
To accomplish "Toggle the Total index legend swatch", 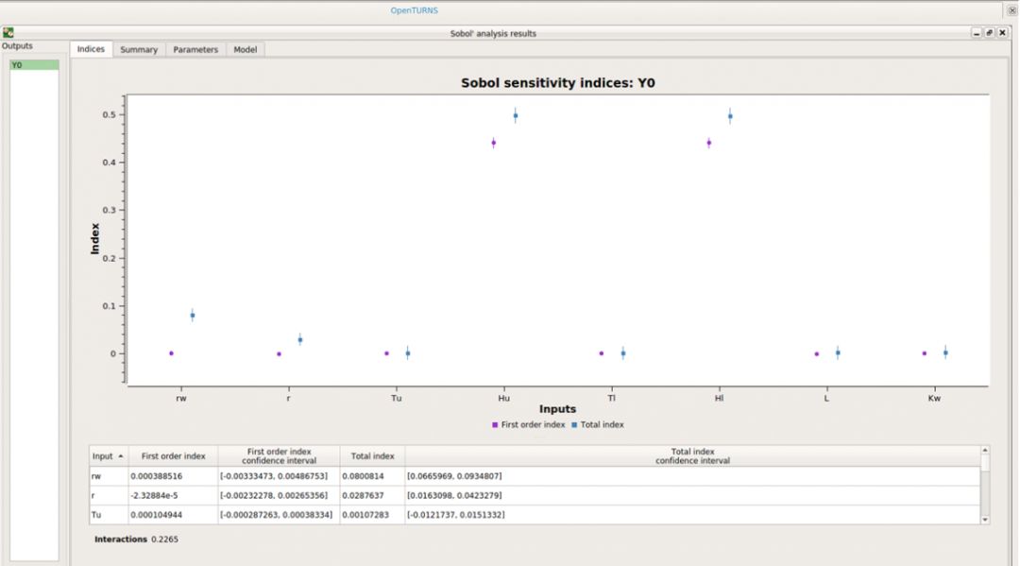I will [574, 425].
